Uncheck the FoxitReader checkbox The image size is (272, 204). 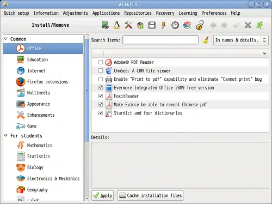click(x=101, y=96)
